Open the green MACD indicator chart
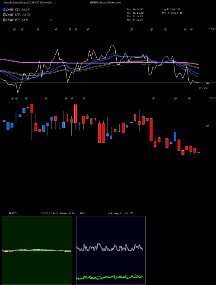The height and width of the screenshot is (285, 216). pyautogui.click(x=37, y=250)
